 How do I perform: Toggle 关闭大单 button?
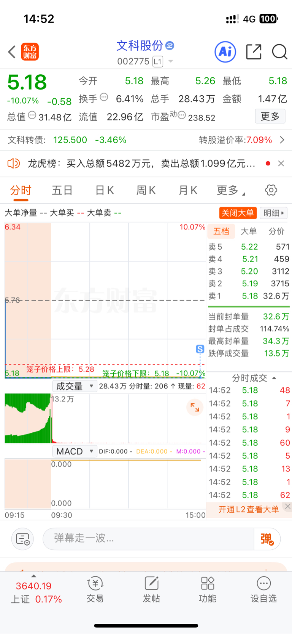238,213
